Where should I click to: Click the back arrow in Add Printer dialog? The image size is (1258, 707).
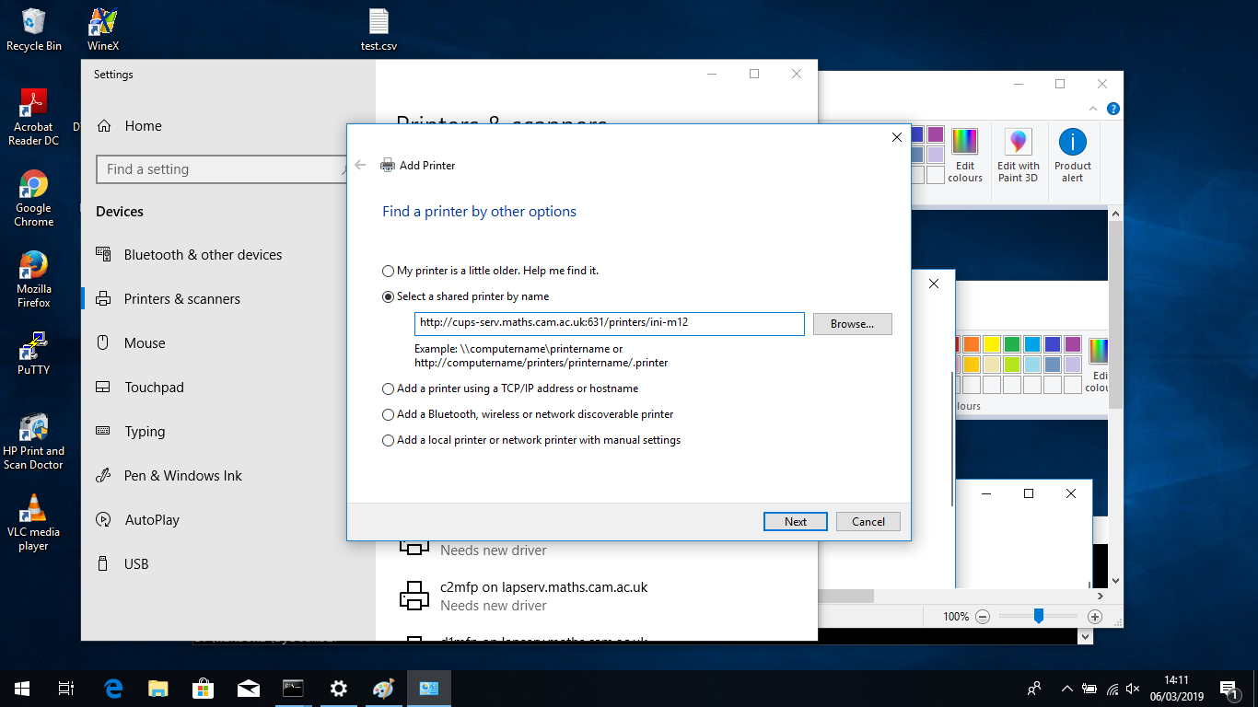360,166
